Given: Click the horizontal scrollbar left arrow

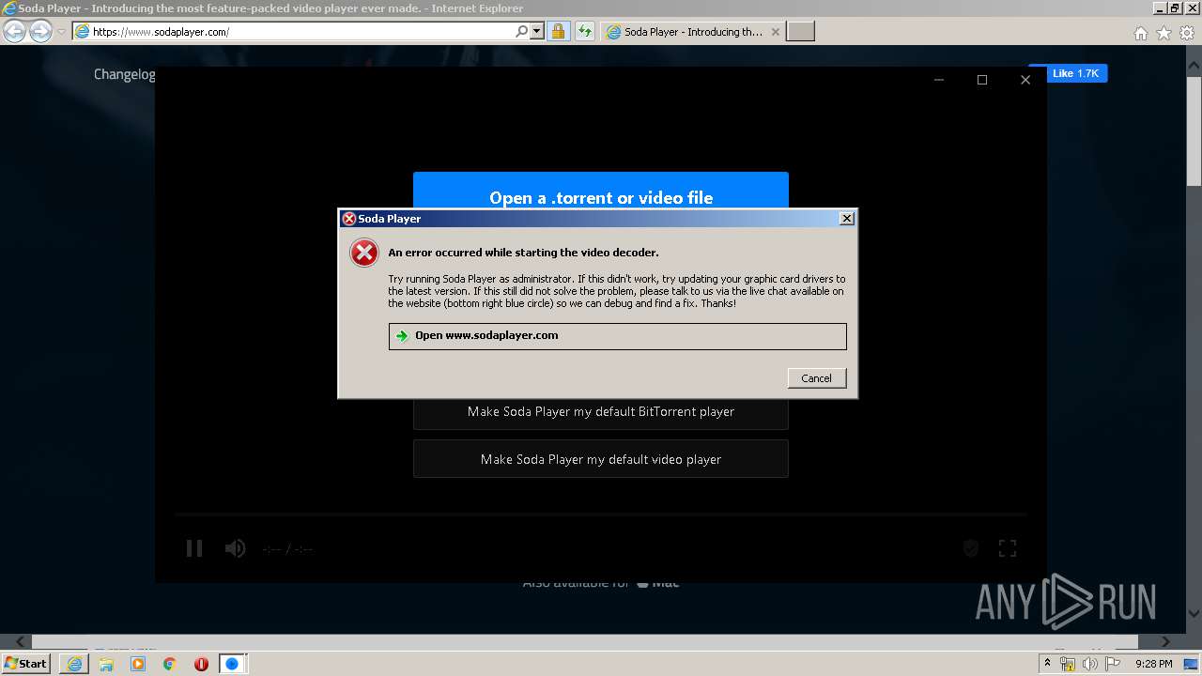Looking at the screenshot, I should coord(19,642).
